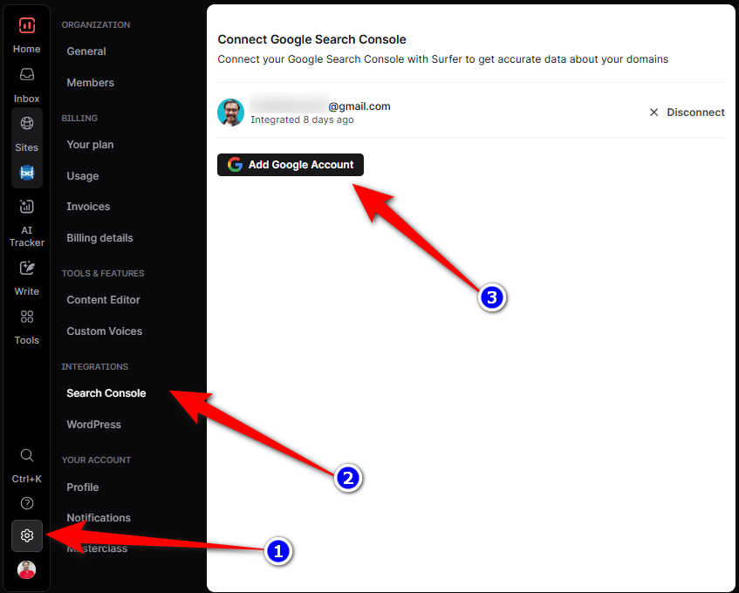Open the Settings gear in sidebar
This screenshot has height=593, width=739.
(26, 535)
